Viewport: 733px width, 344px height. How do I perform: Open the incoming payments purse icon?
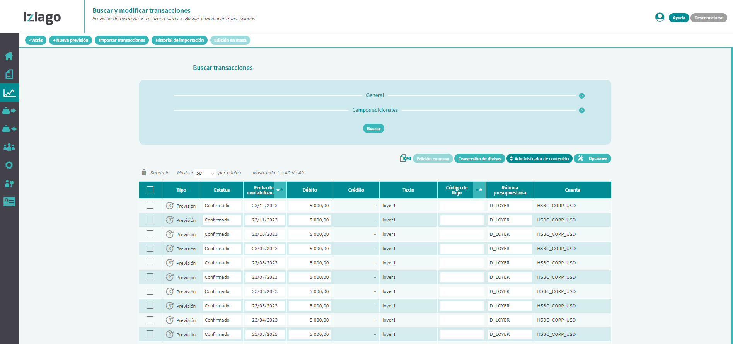point(9,129)
